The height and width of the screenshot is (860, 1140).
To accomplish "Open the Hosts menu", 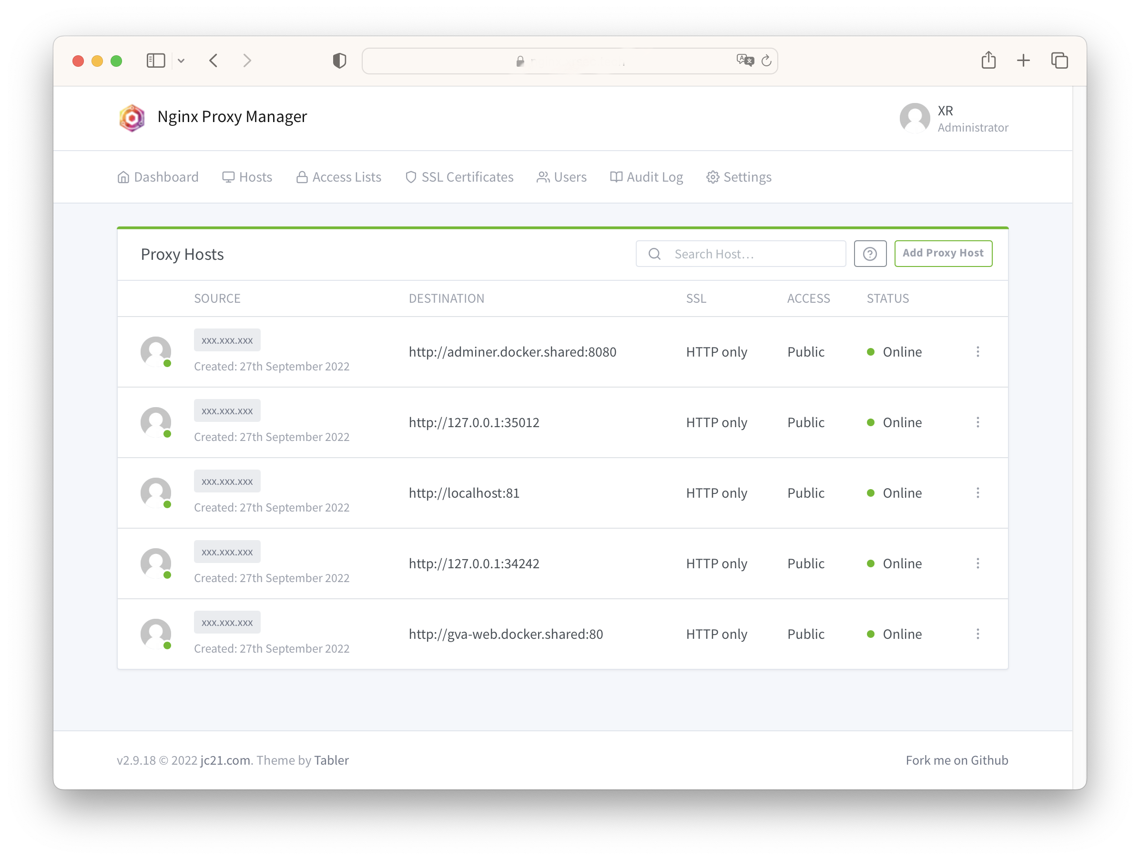I will click(247, 177).
